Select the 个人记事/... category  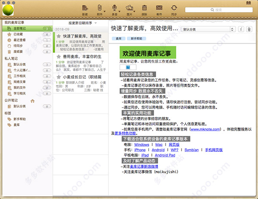pyautogui.click(x=28, y=70)
